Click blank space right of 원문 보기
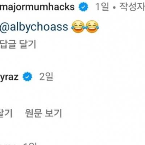Viewport: 145px width, 145px height. coord(104,113)
